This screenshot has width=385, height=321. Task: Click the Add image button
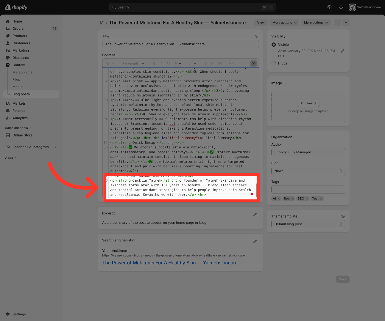[308, 103]
